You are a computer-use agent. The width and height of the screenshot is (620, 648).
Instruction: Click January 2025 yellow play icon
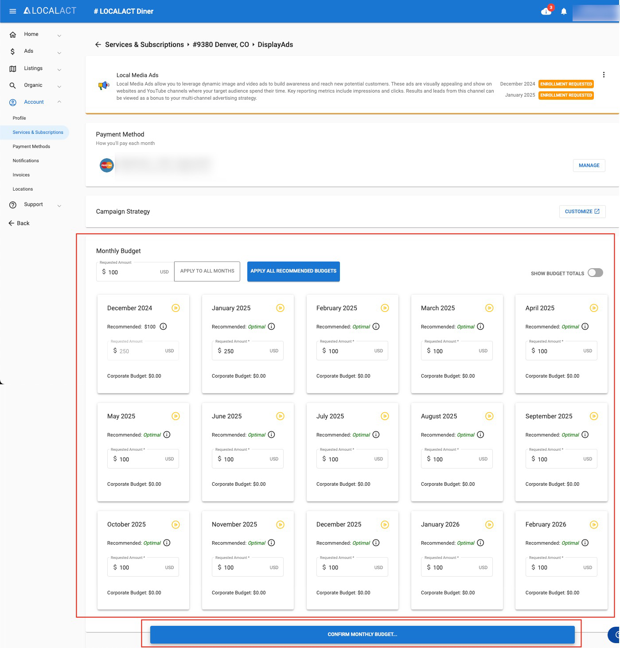(280, 308)
